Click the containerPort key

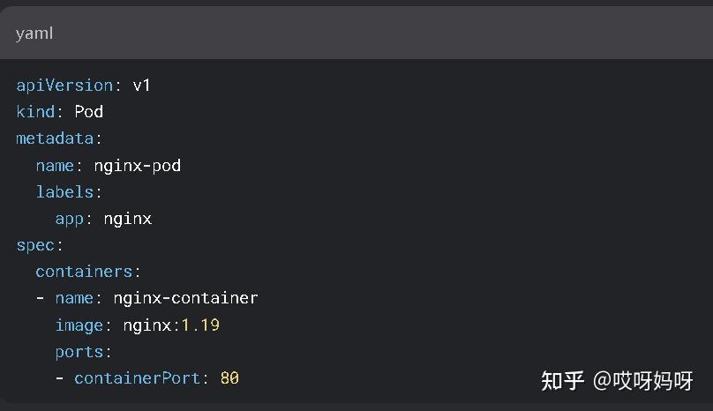[137, 378]
